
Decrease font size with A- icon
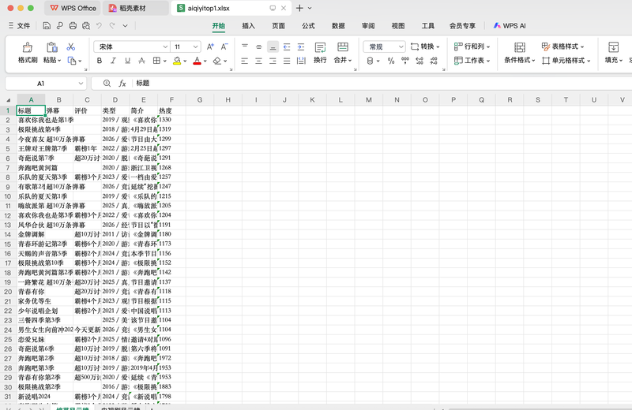point(224,47)
